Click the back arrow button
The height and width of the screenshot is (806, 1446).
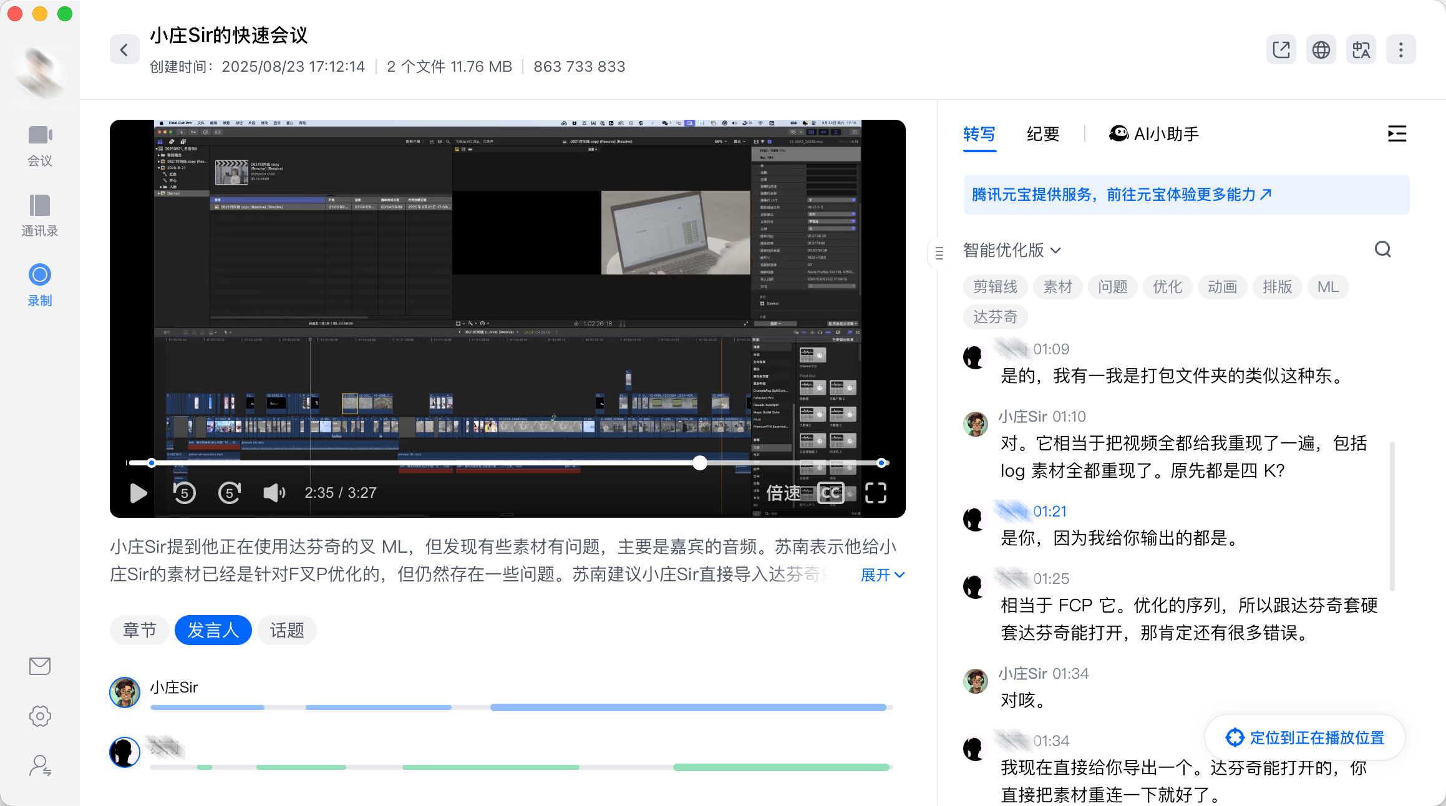point(124,50)
